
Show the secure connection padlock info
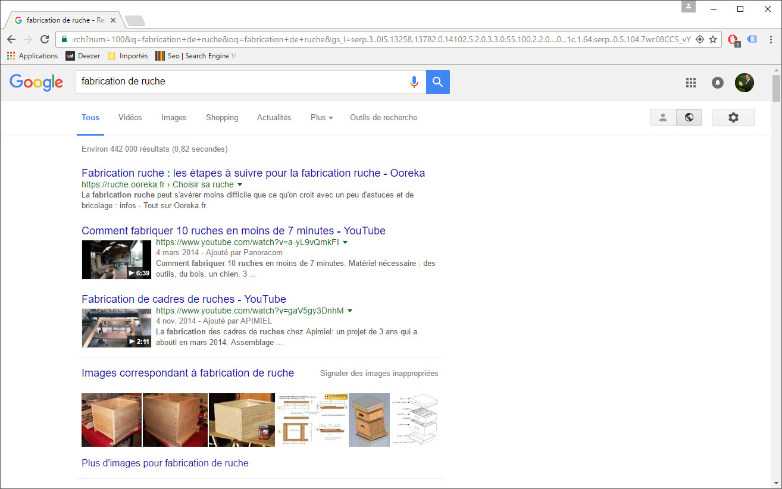[64, 39]
